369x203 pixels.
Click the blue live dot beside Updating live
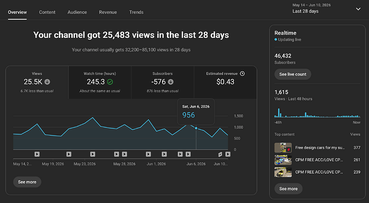point(275,39)
